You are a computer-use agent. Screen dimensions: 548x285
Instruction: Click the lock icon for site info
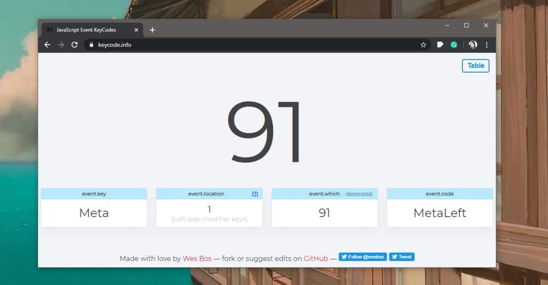pos(91,45)
